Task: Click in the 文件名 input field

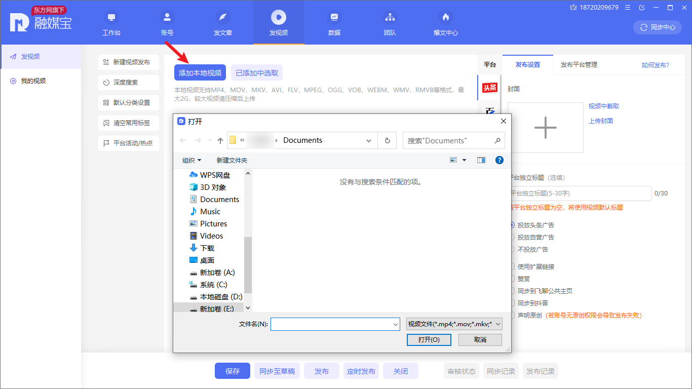Action: (331, 324)
